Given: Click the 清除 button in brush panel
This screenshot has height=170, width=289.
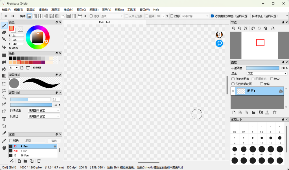Looking at the screenshot, I should click(54, 141).
